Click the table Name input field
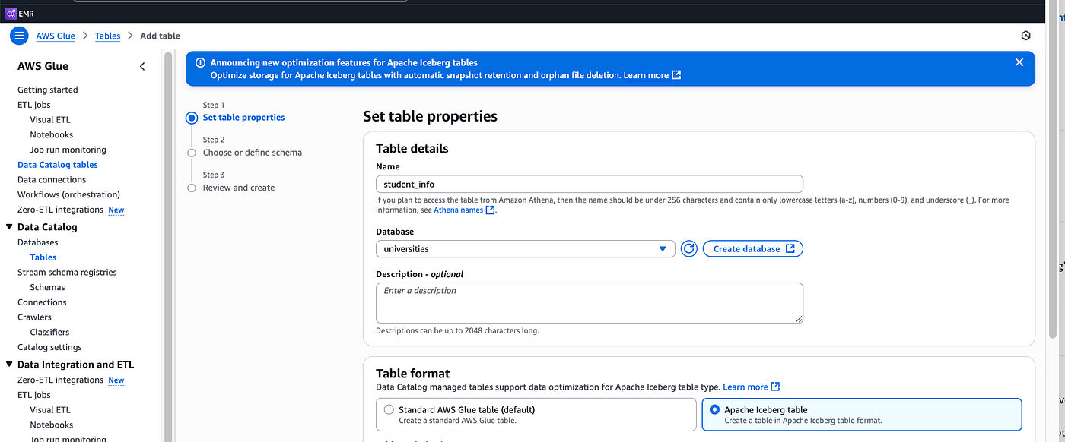Viewport: 1065px width, 442px height. pyautogui.click(x=590, y=184)
